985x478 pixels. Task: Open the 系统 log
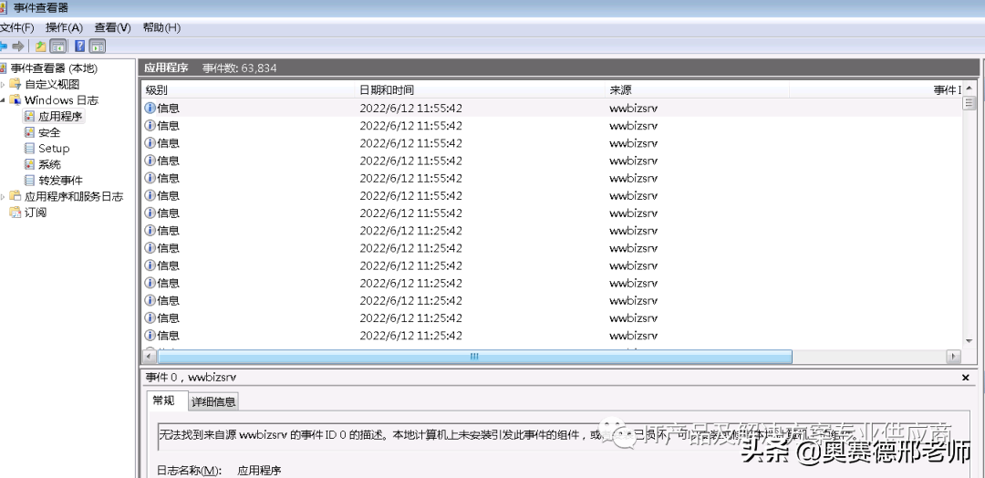[49, 164]
